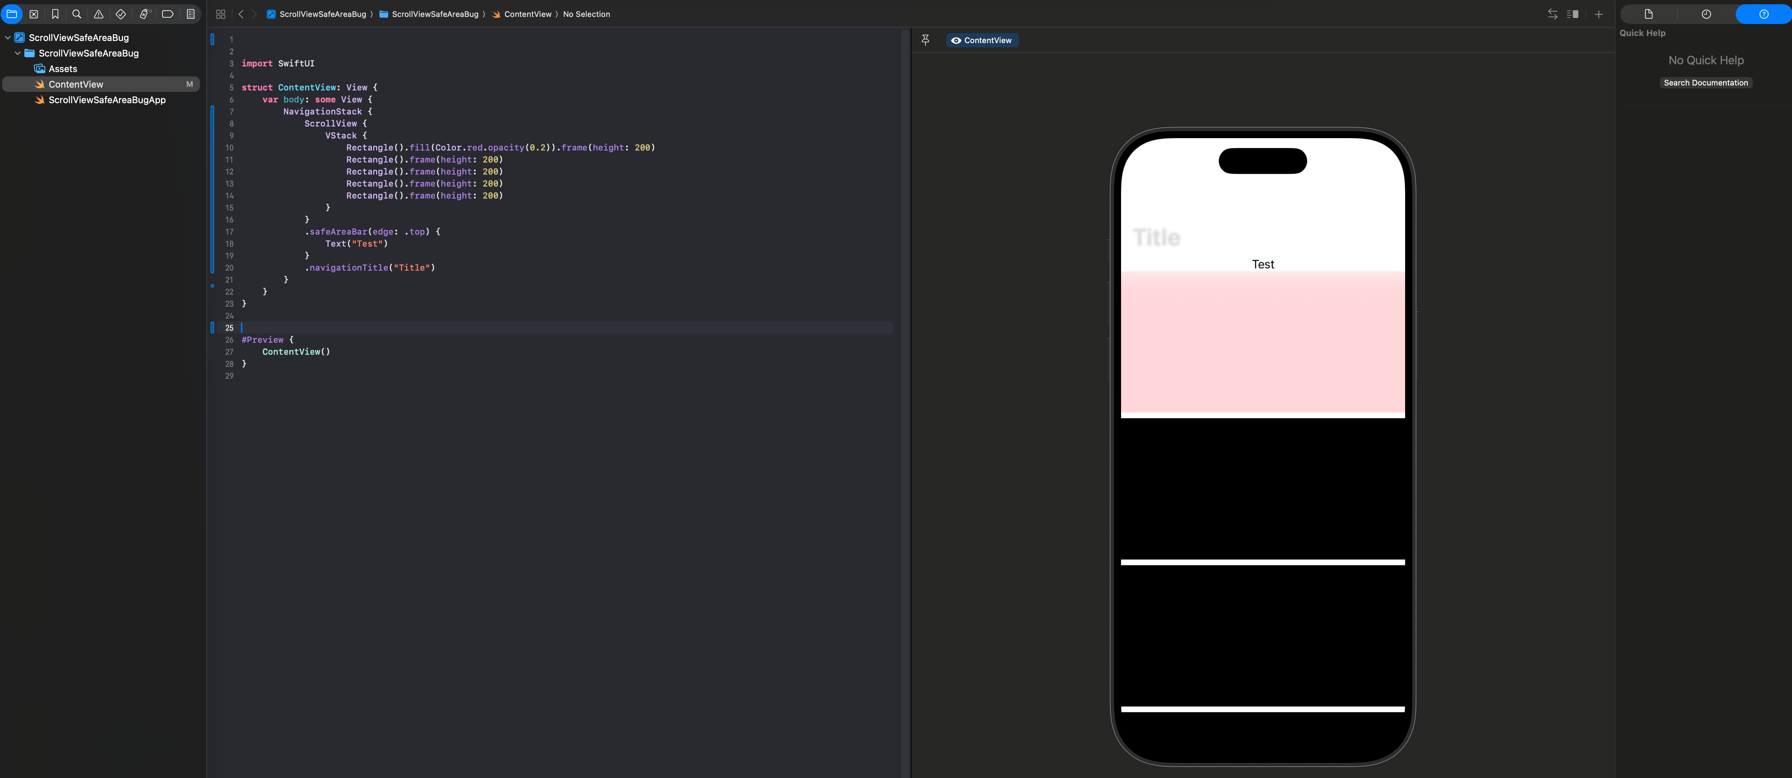1792x778 pixels.
Task: Open the Find navigator
Action: pos(77,14)
